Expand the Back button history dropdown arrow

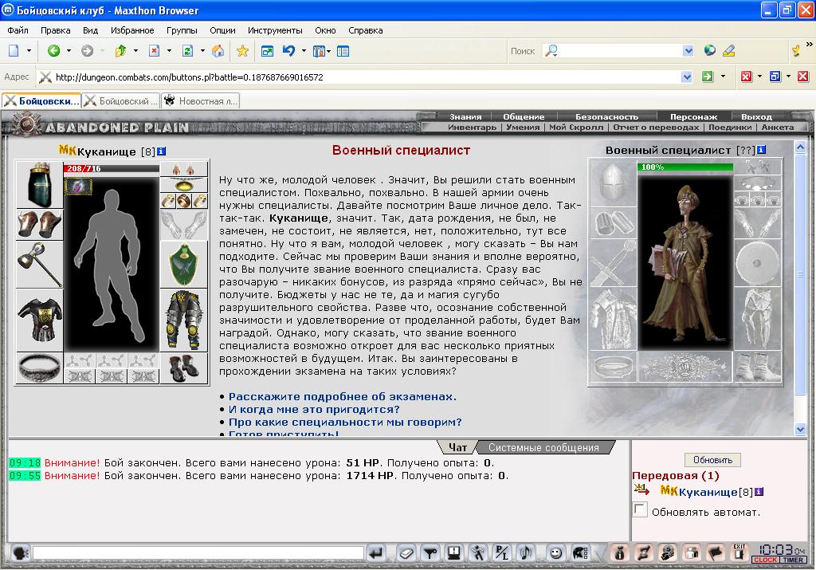(x=69, y=50)
